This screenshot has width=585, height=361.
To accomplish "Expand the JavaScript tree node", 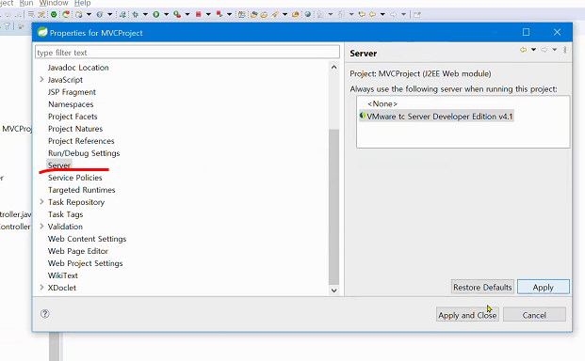I will [41, 80].
